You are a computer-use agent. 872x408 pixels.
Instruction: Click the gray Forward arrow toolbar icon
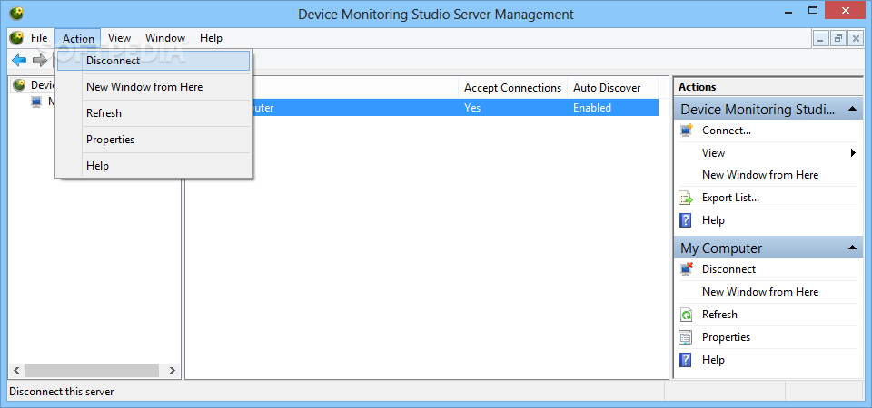pyautogui.click(x=39, y=60)
